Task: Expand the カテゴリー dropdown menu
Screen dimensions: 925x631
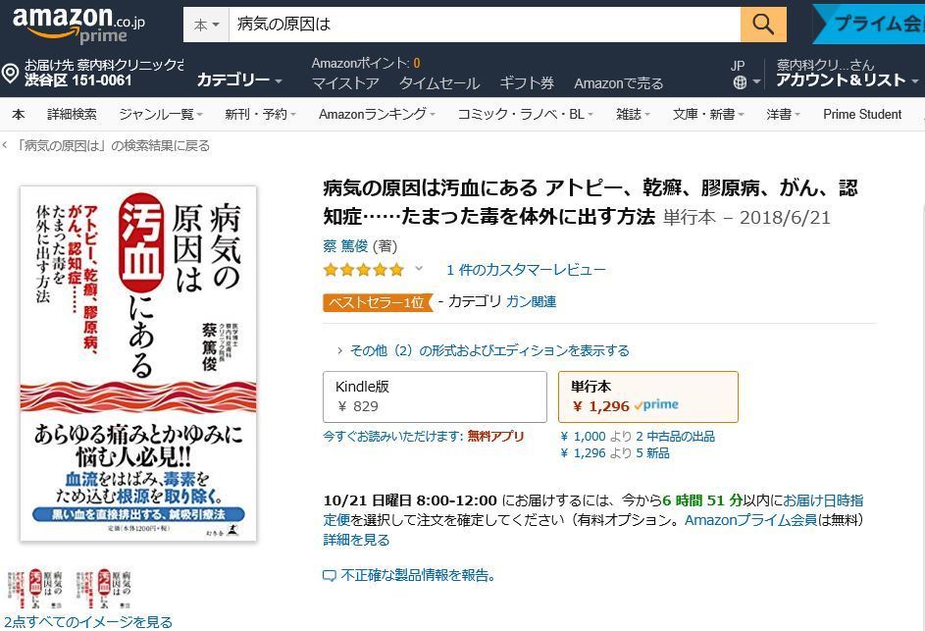Action: (239, 79)
